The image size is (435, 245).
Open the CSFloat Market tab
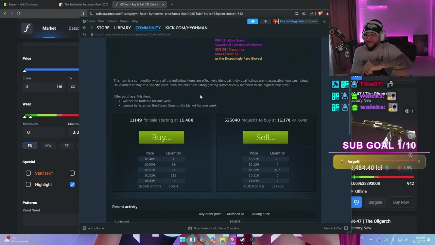(49, 28)
